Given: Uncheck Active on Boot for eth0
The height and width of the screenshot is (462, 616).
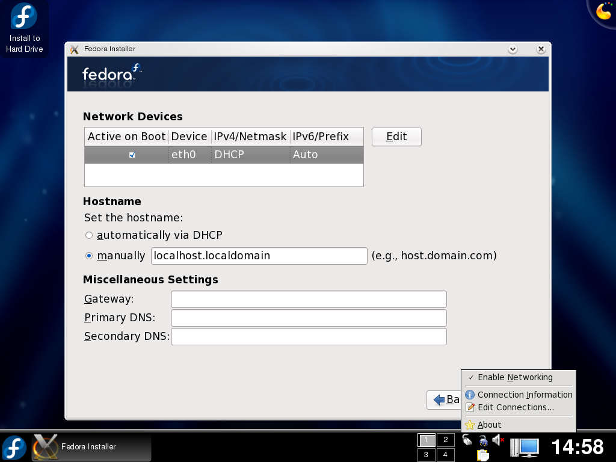Looking at the screenshot, I should tap(132, 155).
